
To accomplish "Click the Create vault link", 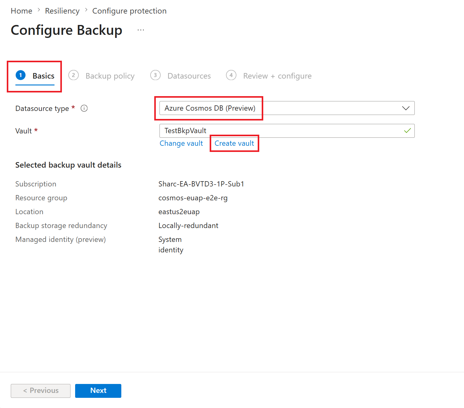I will [234, 143].
